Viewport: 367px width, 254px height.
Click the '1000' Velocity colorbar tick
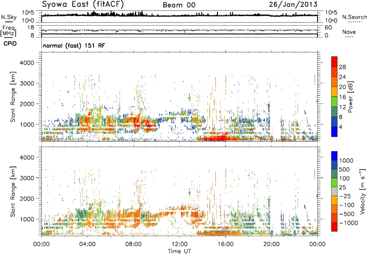point(346,160)
